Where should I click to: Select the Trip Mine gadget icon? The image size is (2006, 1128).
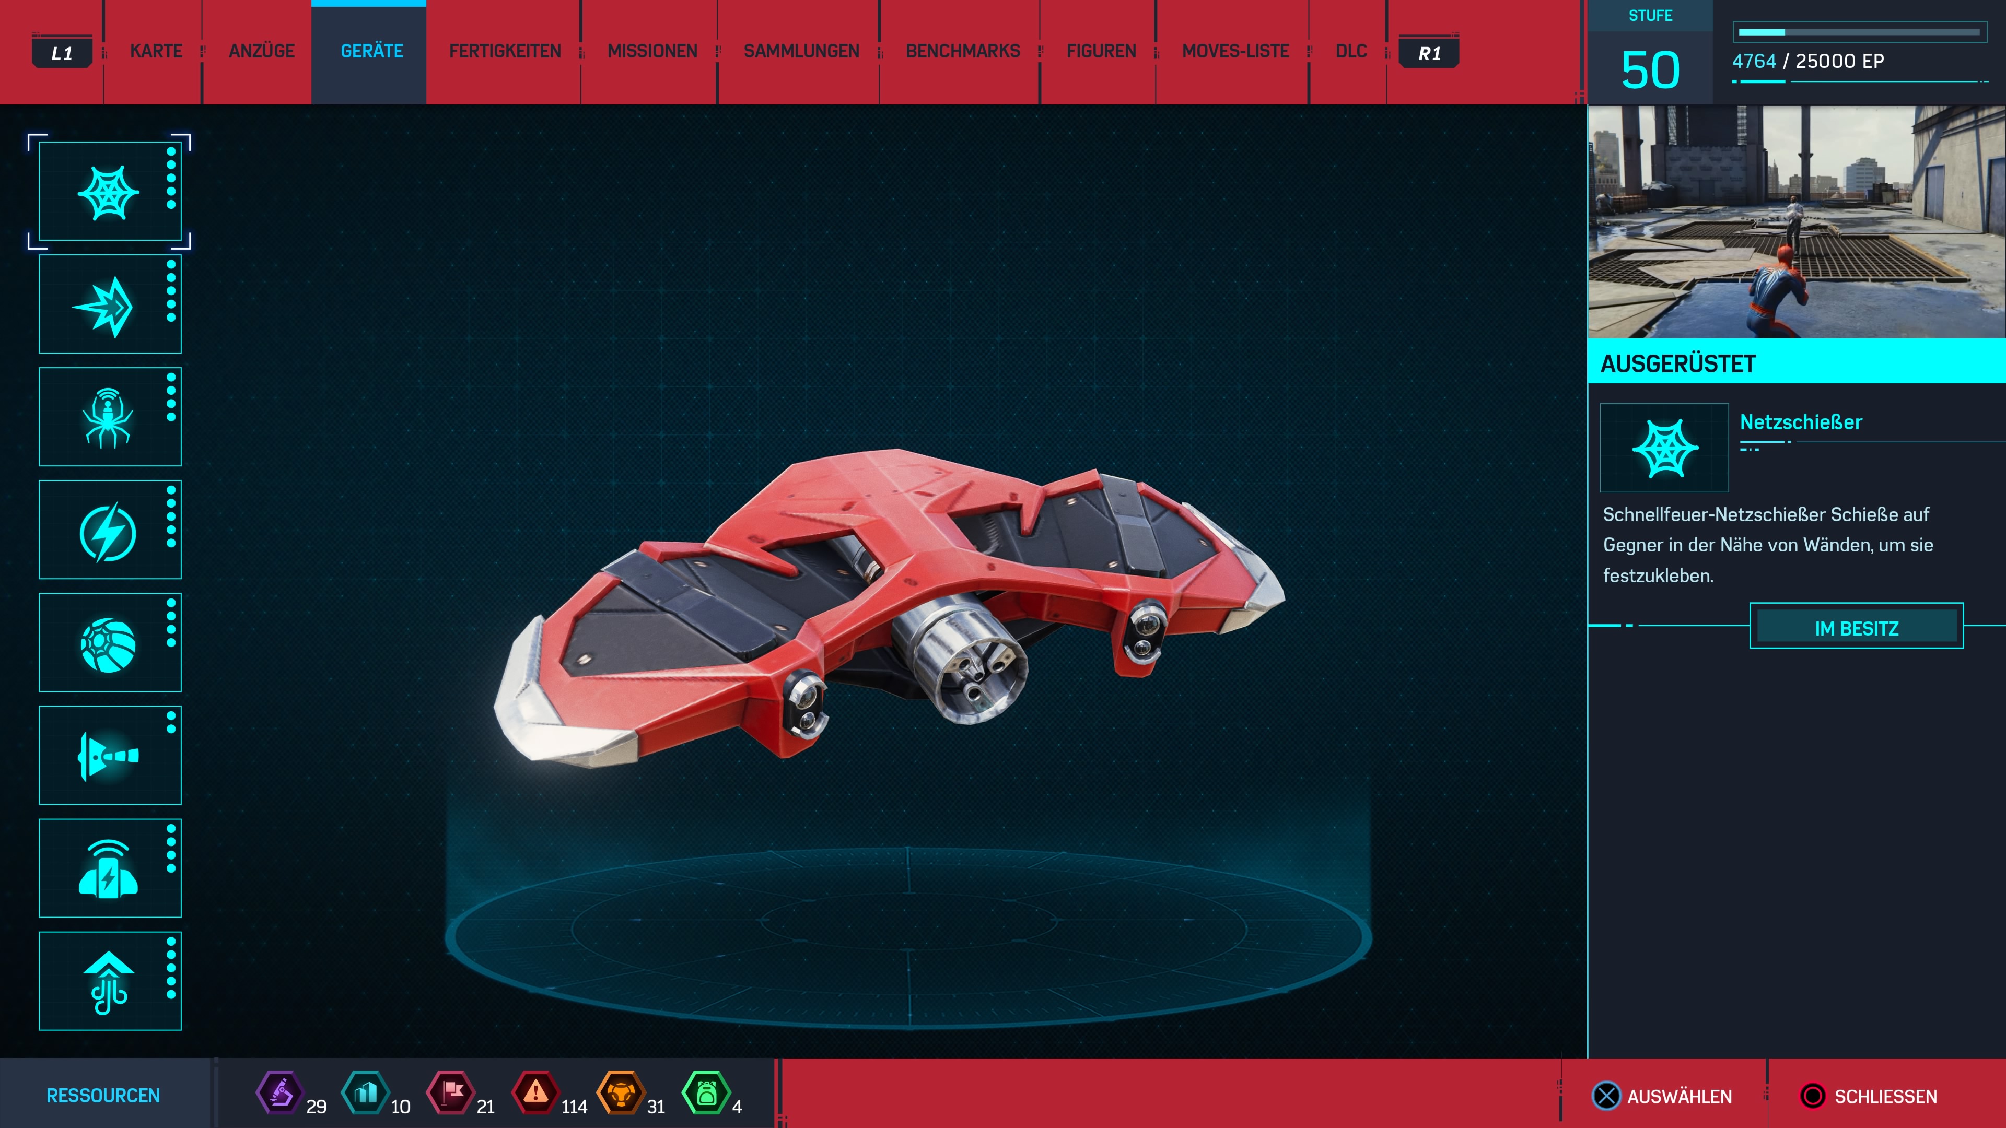pyautogui.click(x=109, y=756)
